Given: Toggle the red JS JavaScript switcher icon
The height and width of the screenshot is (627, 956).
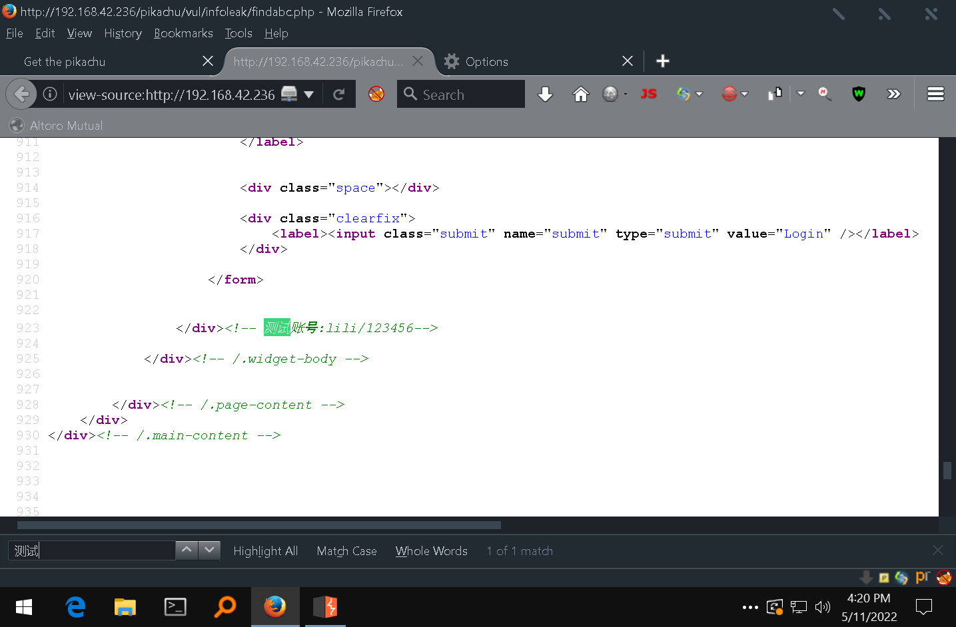Looking at the screenshot, I should [648, 95].
